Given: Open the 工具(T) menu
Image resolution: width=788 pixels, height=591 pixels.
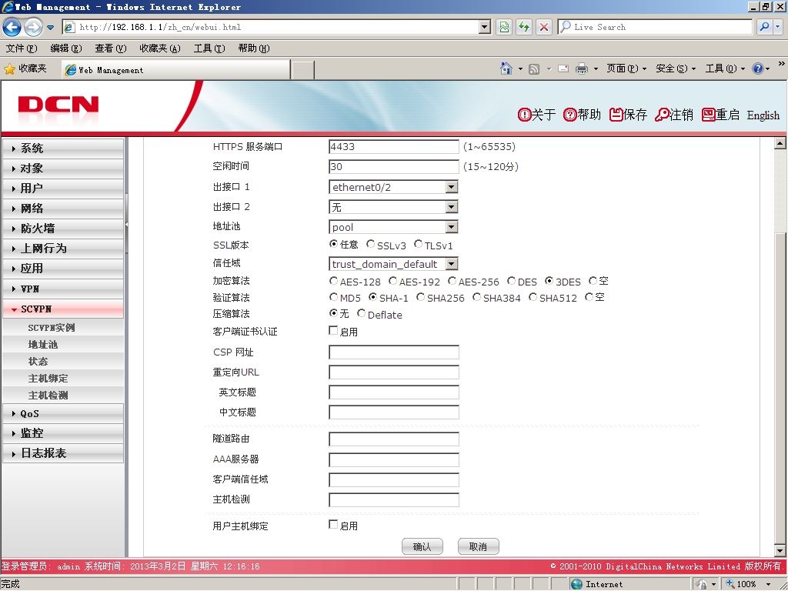Looking at the screenshot, I should click(209, 48).
